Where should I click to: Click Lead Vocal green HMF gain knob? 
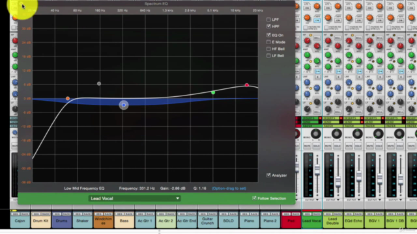coord(307,55)
